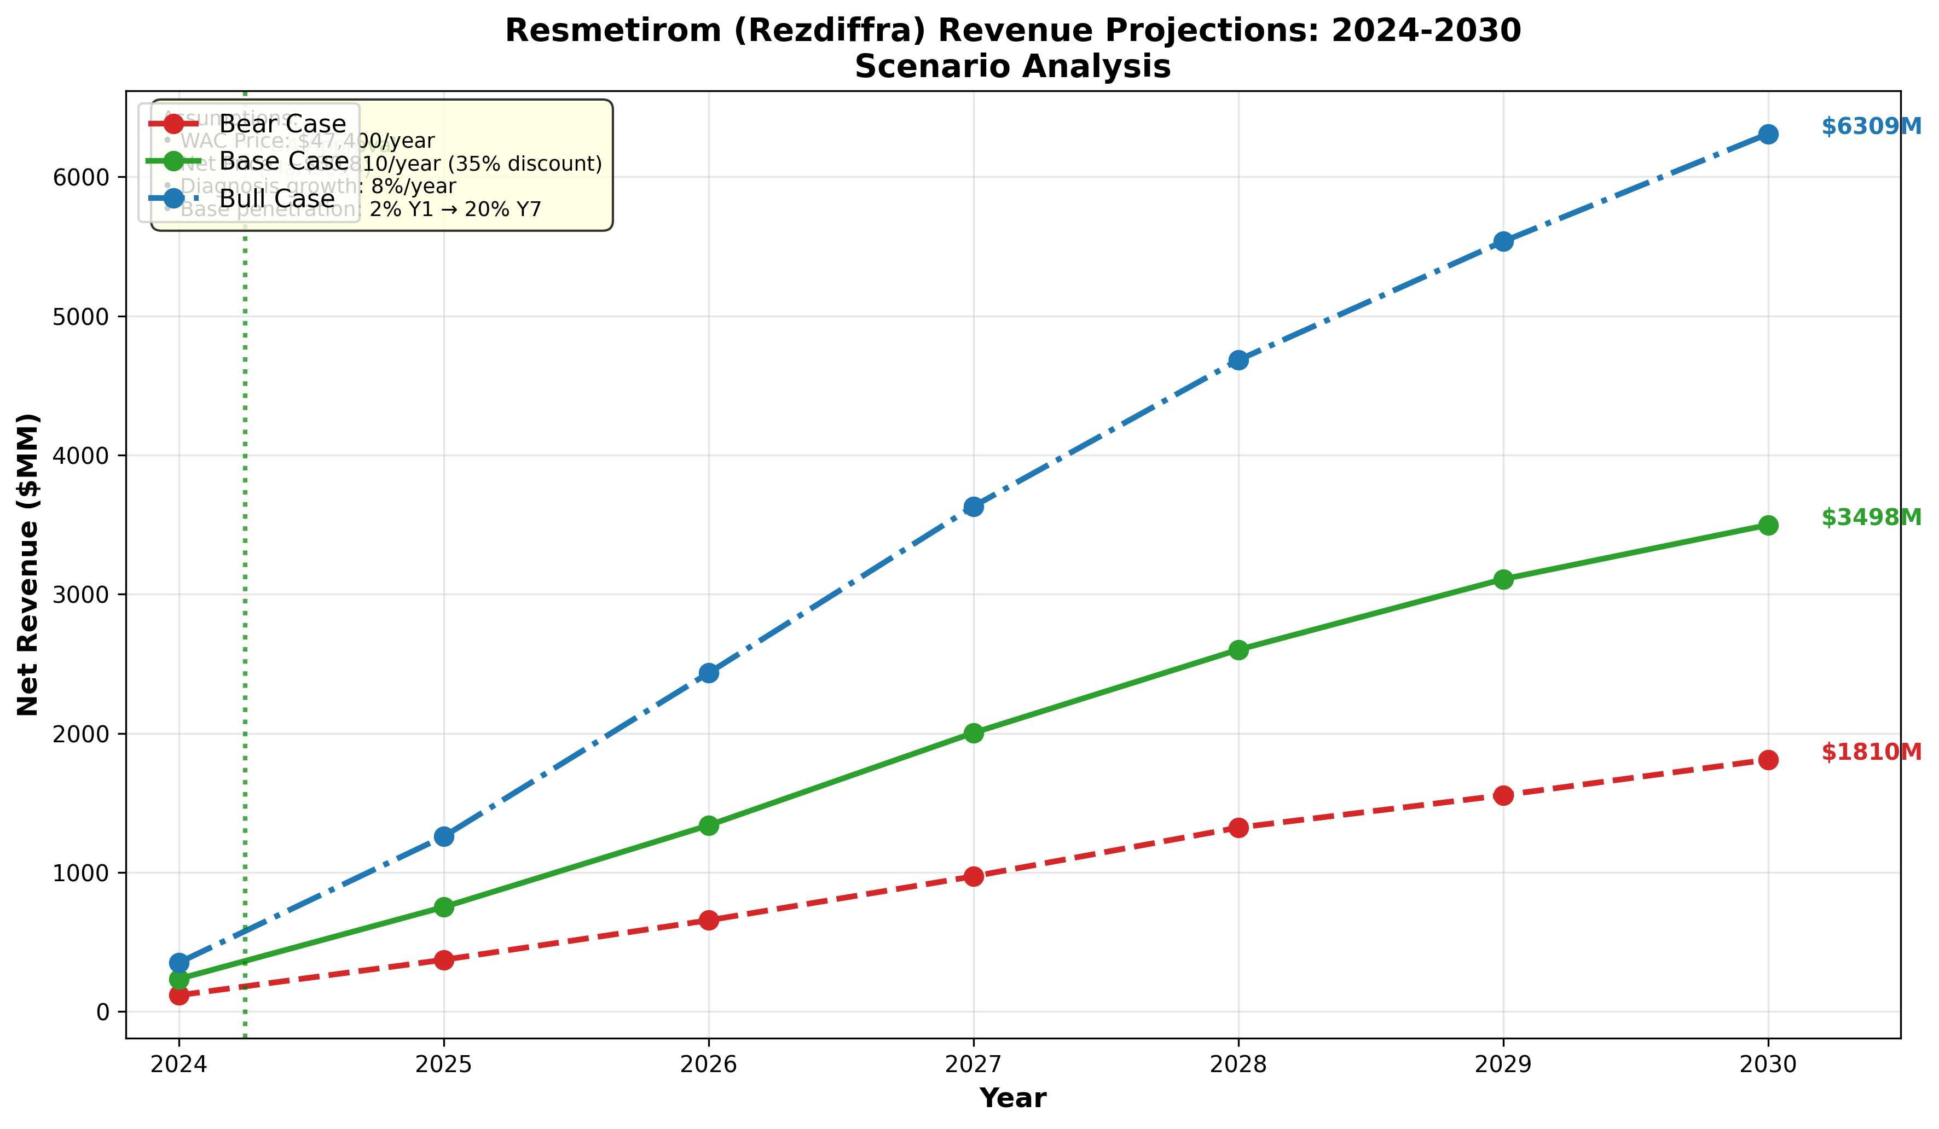
Task: Click the 8%/year diagnosis growth text
Action: tap(414, 187)
